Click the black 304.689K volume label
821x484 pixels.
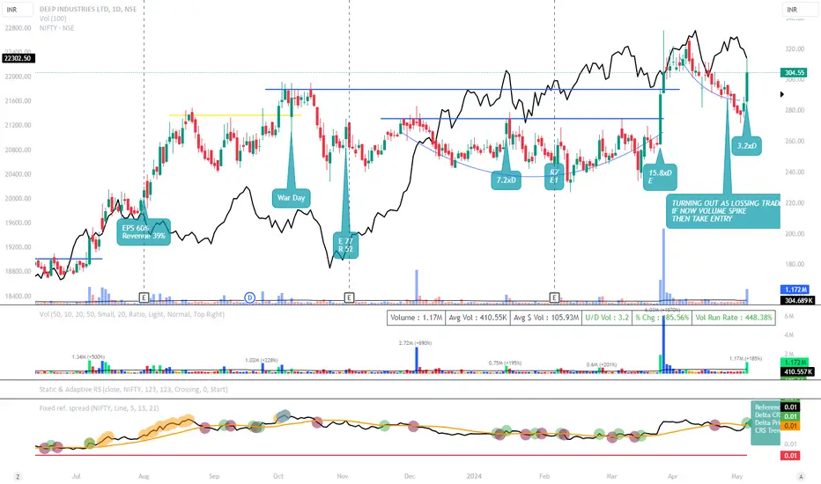tap(797, 300)
